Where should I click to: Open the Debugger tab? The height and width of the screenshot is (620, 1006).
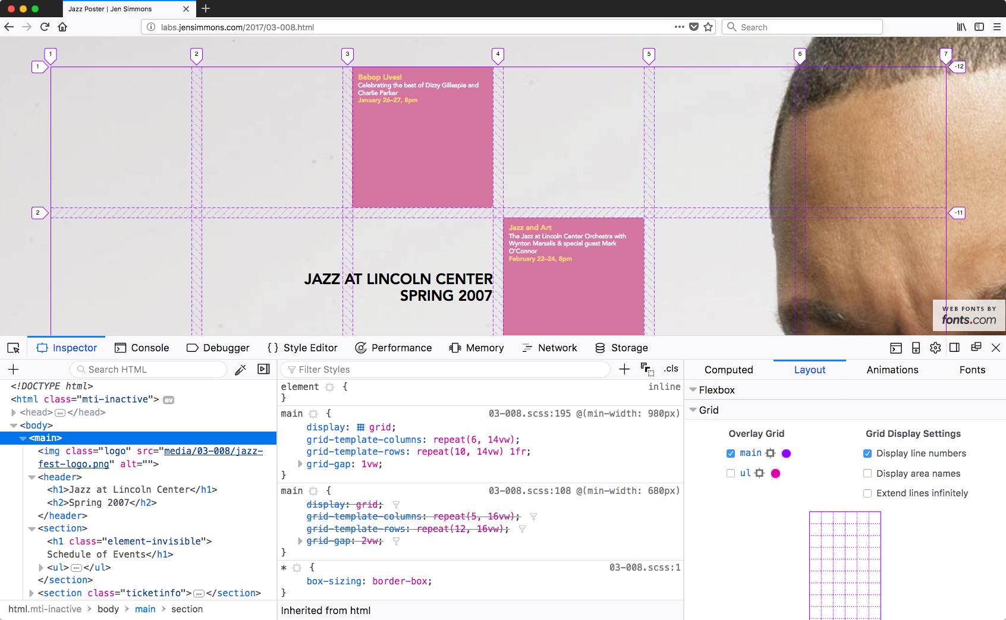click(218, 348)
